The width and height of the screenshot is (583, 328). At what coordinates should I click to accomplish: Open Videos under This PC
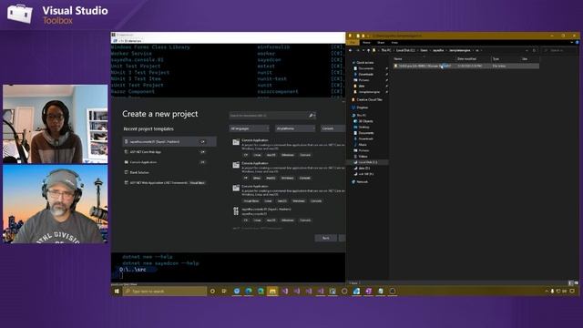363,157
